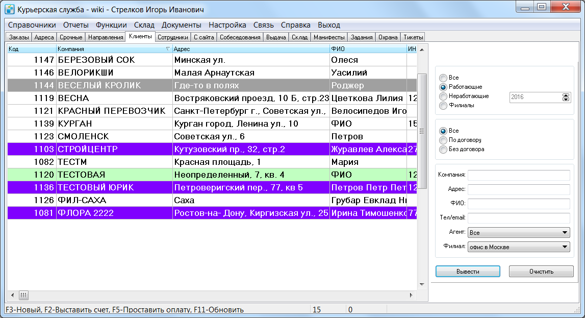The image size is (585, 318).
Task: Select the top 'Все' status radio button
Action: click(x=443, y=78)
